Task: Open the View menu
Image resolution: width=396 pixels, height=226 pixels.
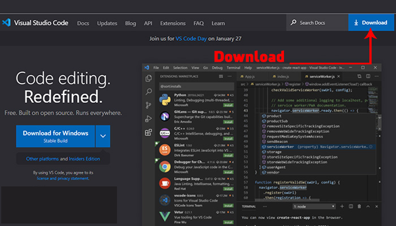Action: point(195,68)
